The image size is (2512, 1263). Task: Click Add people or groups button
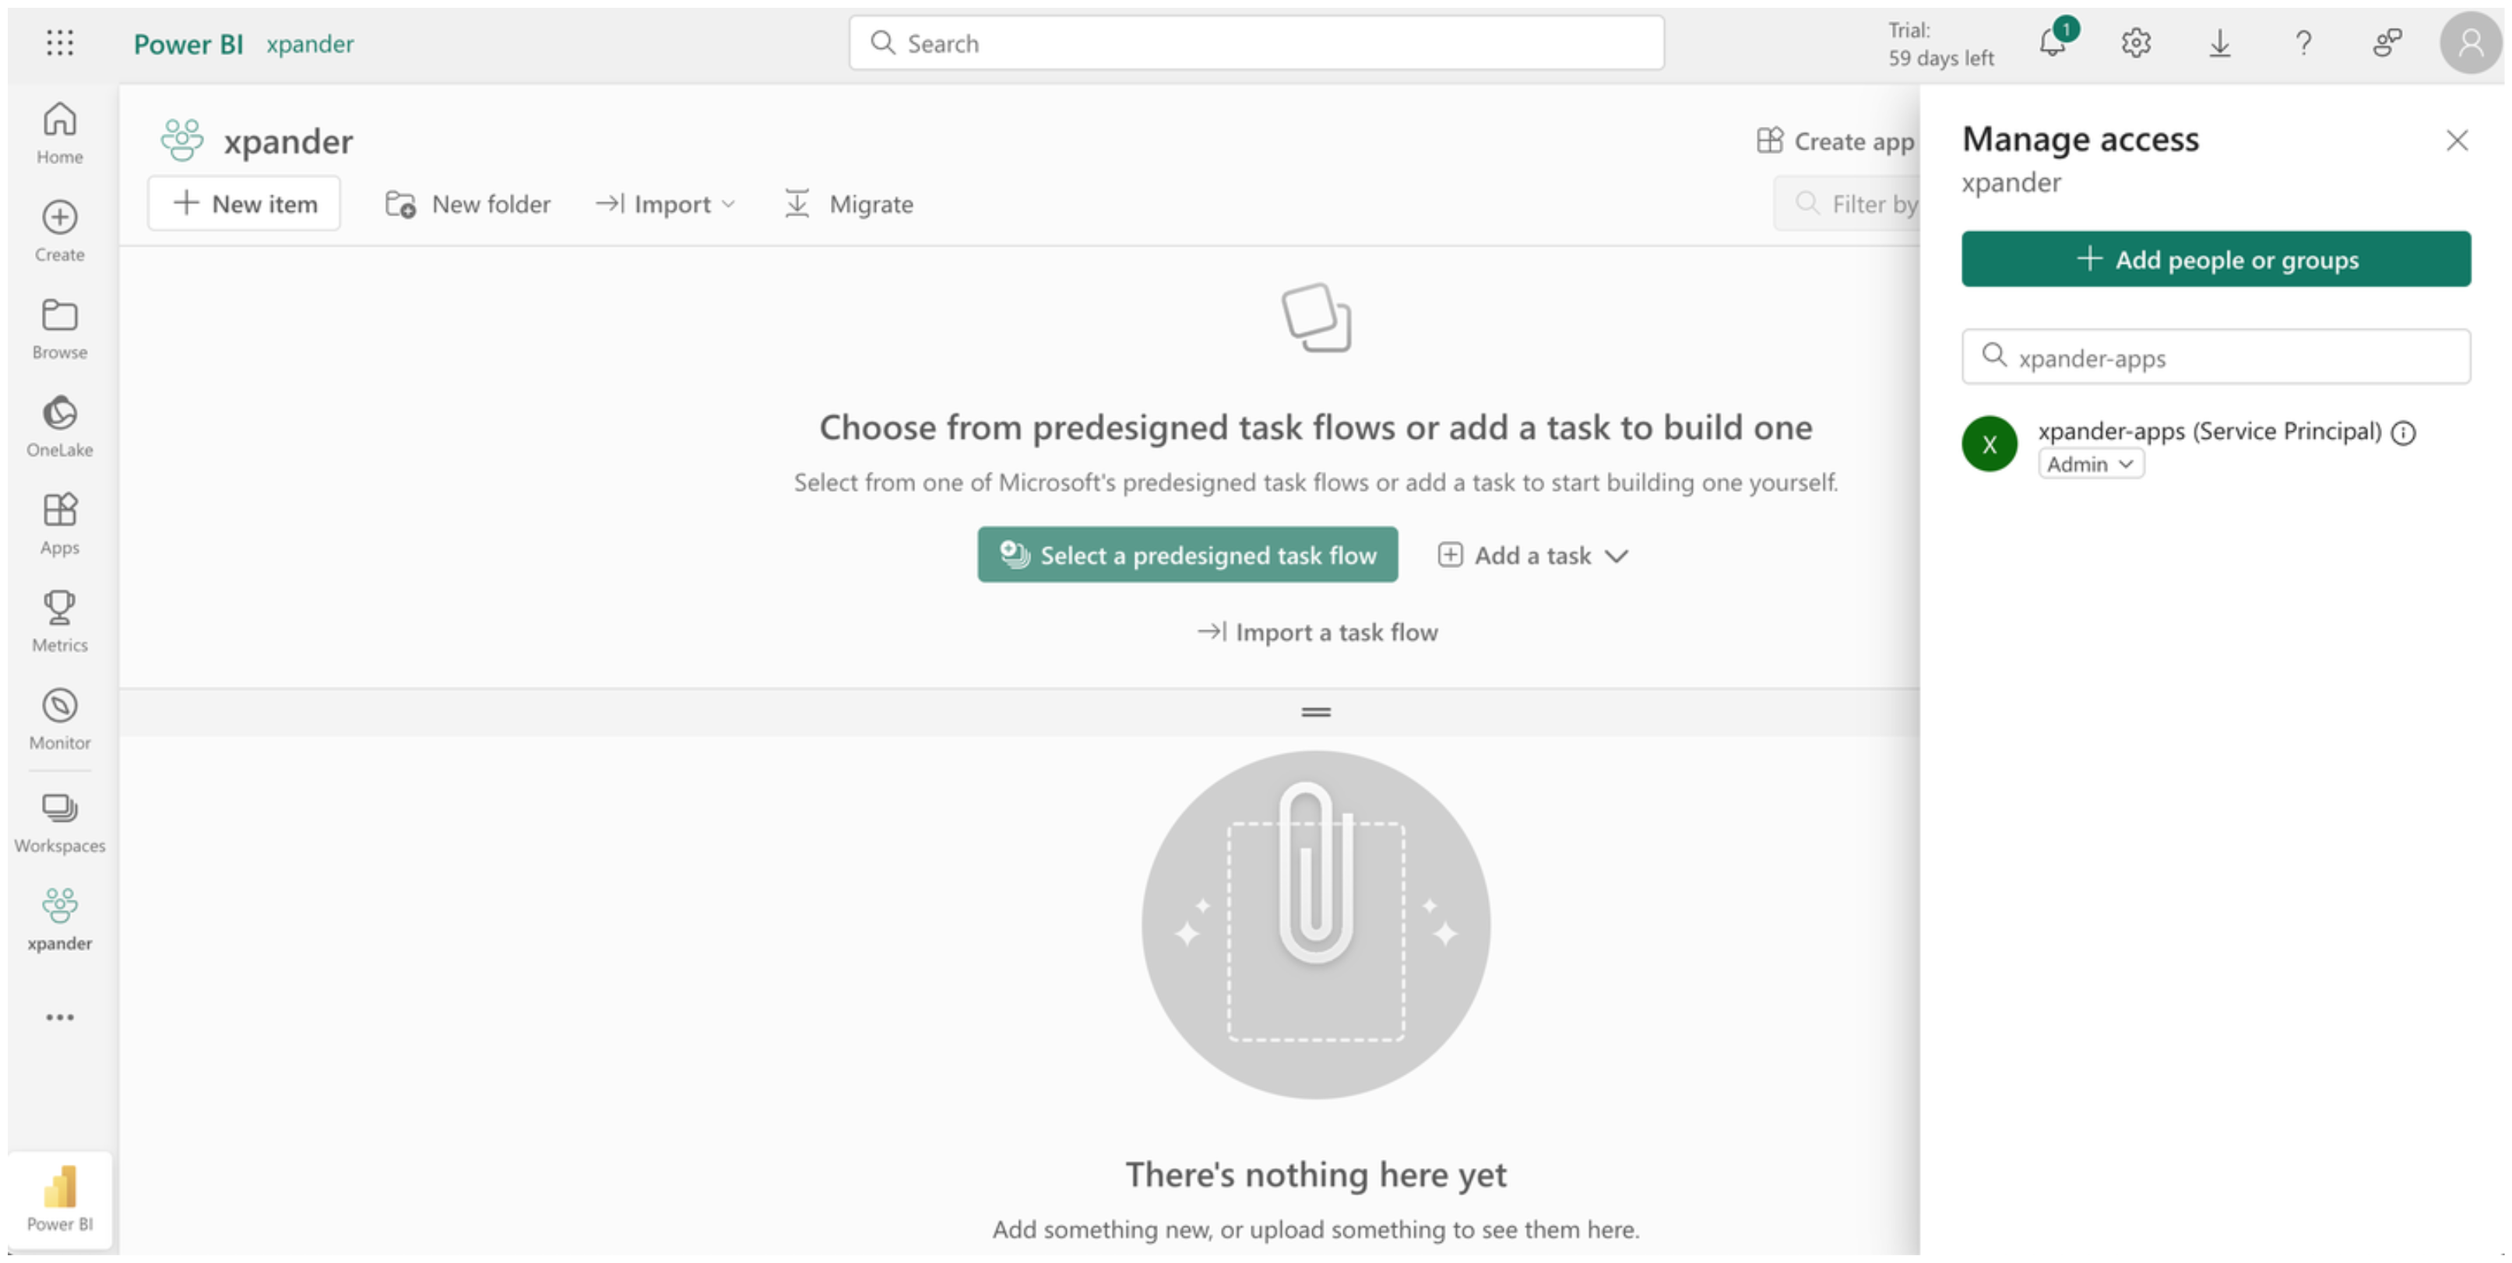coord(2215,259)
